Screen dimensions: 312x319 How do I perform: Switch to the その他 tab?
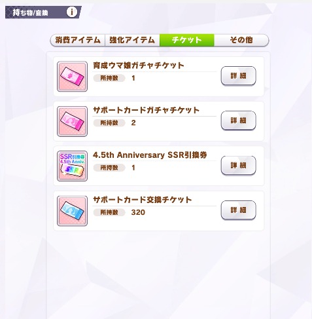tap(241, 40)
